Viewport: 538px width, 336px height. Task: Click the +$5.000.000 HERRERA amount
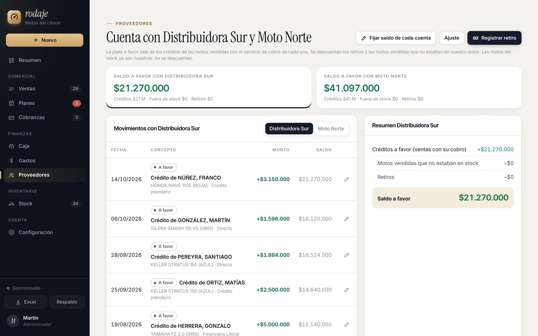coord(273,324)
